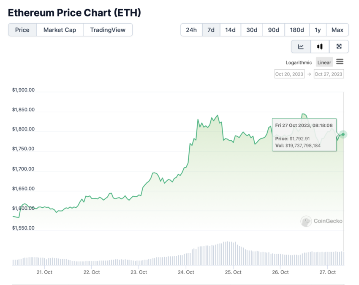
Task: Switch to the Market Cap tab
Action: point(60,30)
